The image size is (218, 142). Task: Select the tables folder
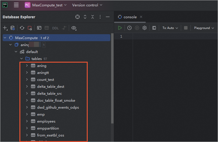tap(37, 59)
